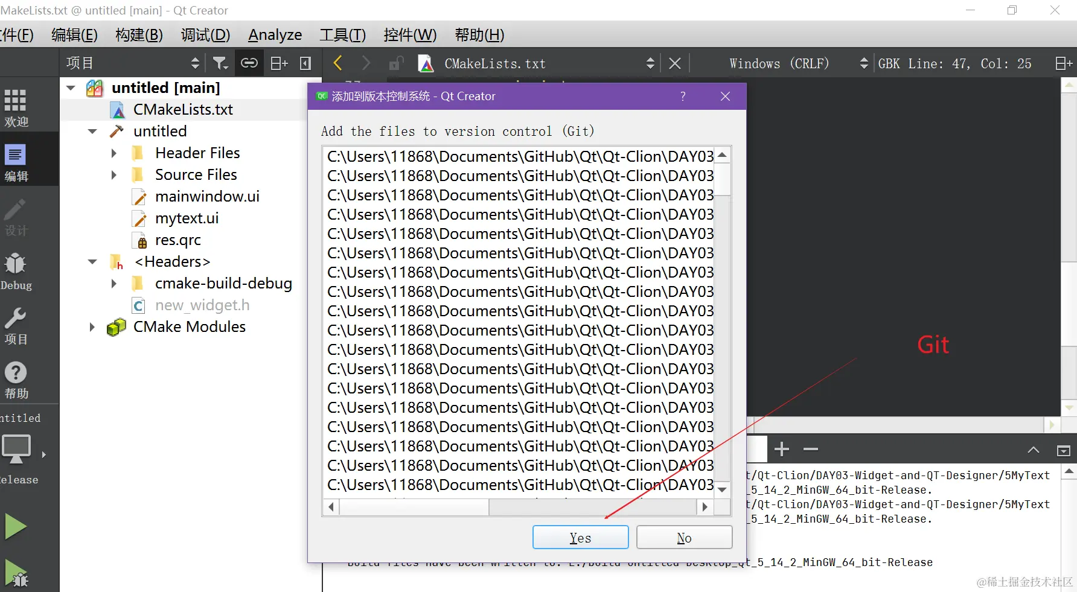Click the file list horizontal scrollbar thumb
Viewport: 1077px width, 592px height.
[414, 507]
